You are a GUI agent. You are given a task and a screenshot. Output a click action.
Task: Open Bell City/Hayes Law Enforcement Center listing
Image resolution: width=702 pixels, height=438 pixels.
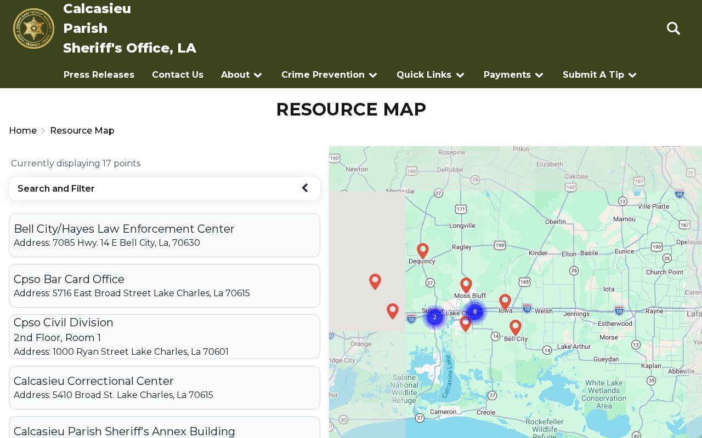pyautogui.click(x=165, y=235)
